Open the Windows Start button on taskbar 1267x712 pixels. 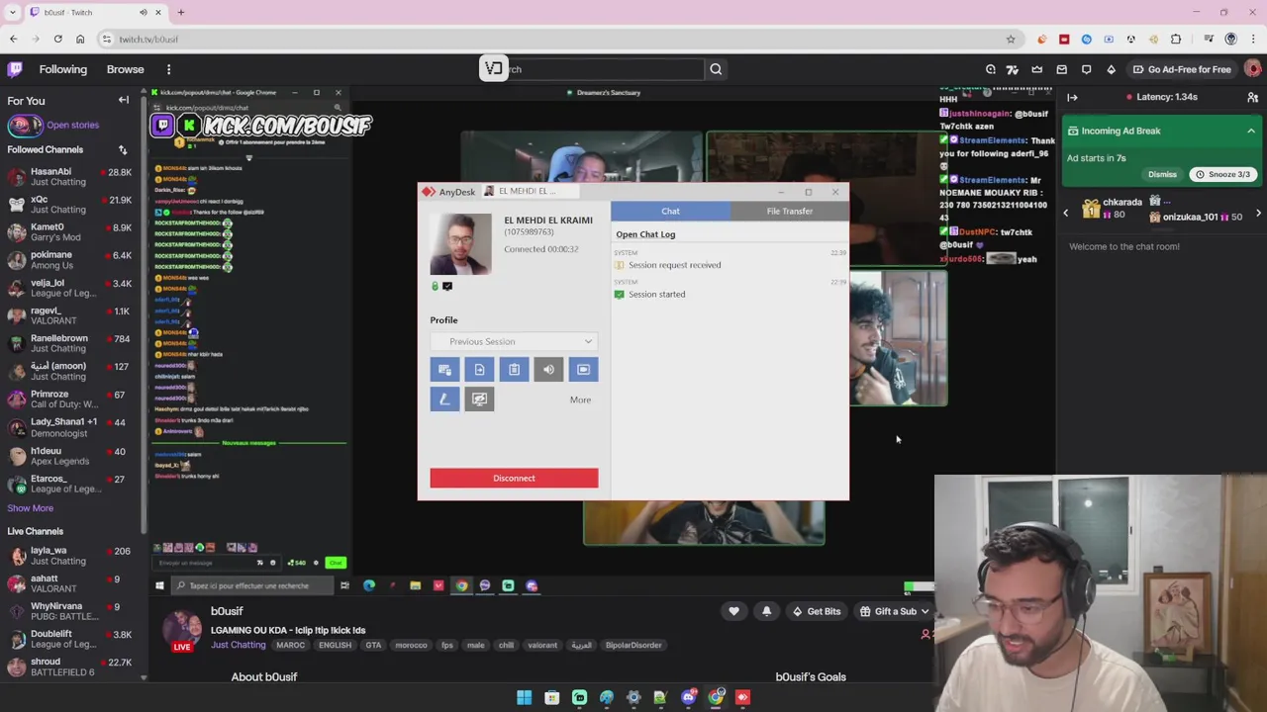pyautogui.click(x=524, y=698)
